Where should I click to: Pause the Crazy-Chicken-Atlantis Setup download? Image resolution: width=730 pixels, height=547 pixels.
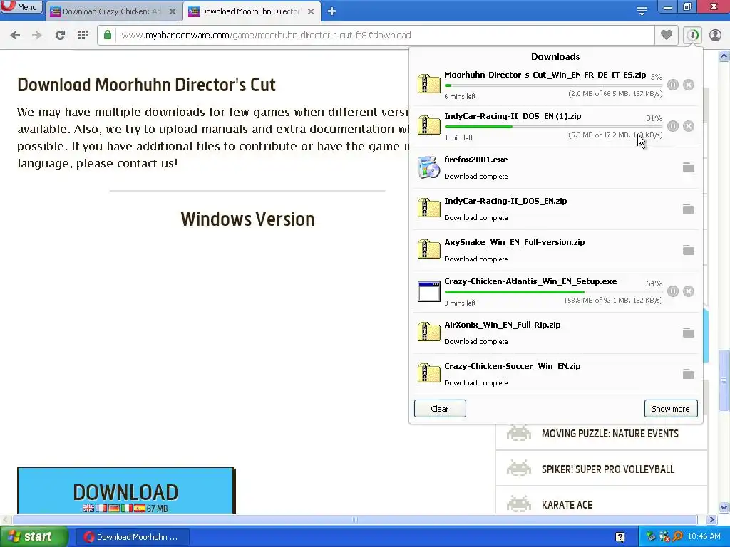673,291
